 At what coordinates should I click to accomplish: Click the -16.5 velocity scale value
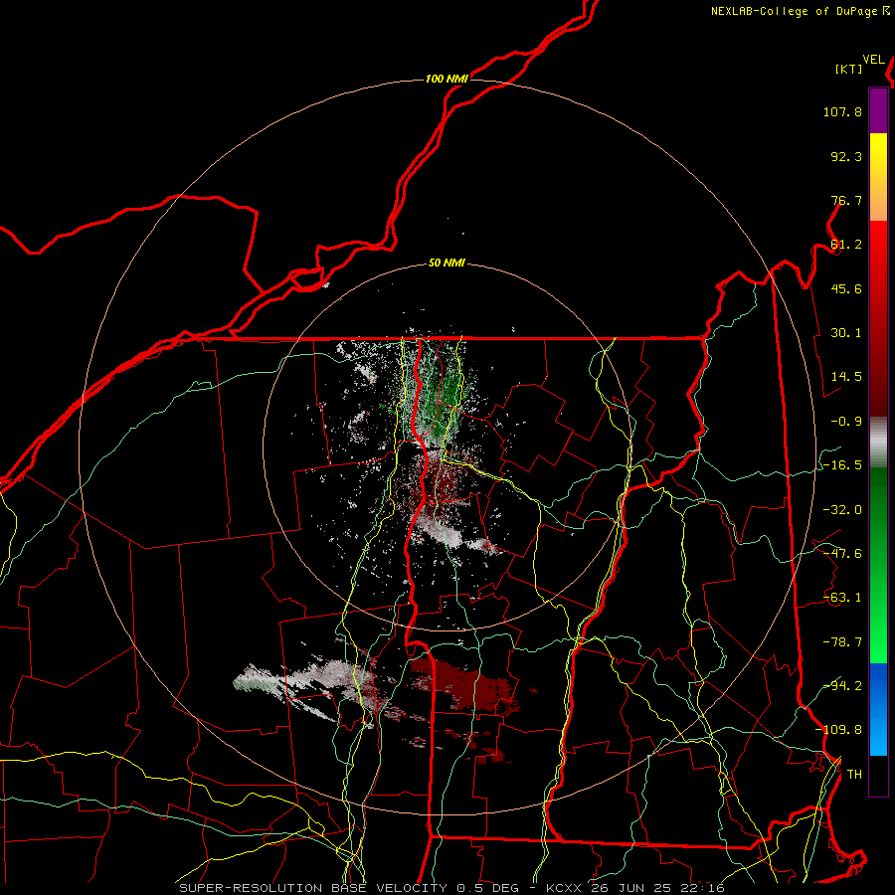coord(842,465)
